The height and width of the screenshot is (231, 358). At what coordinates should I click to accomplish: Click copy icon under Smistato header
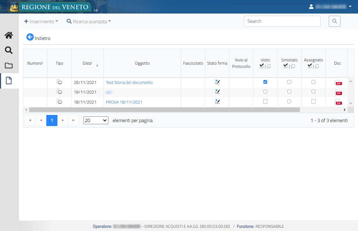293,66
